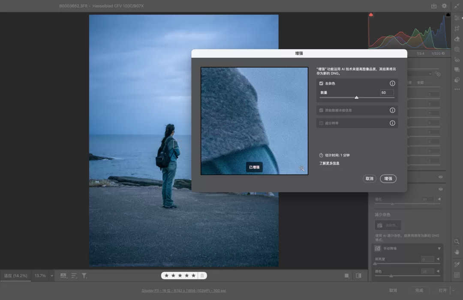The image size is (463, 300).
Task: Toggle the grid overlay icon
Action: tap(457, 275)
